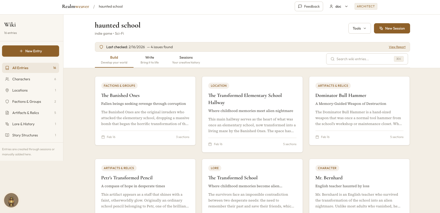The width and height of the screenshot is (440, 213).
Task: Switch to the Sessions tab
Action: coord(186,60)
